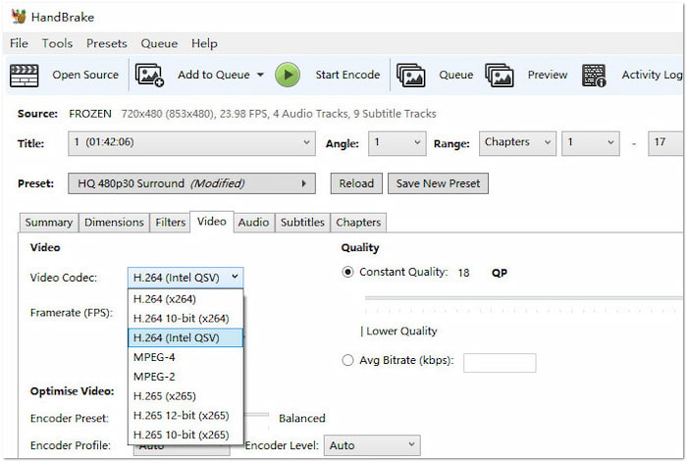
Task: Collapse the Video Codec combo box
Action: point(185,278)
